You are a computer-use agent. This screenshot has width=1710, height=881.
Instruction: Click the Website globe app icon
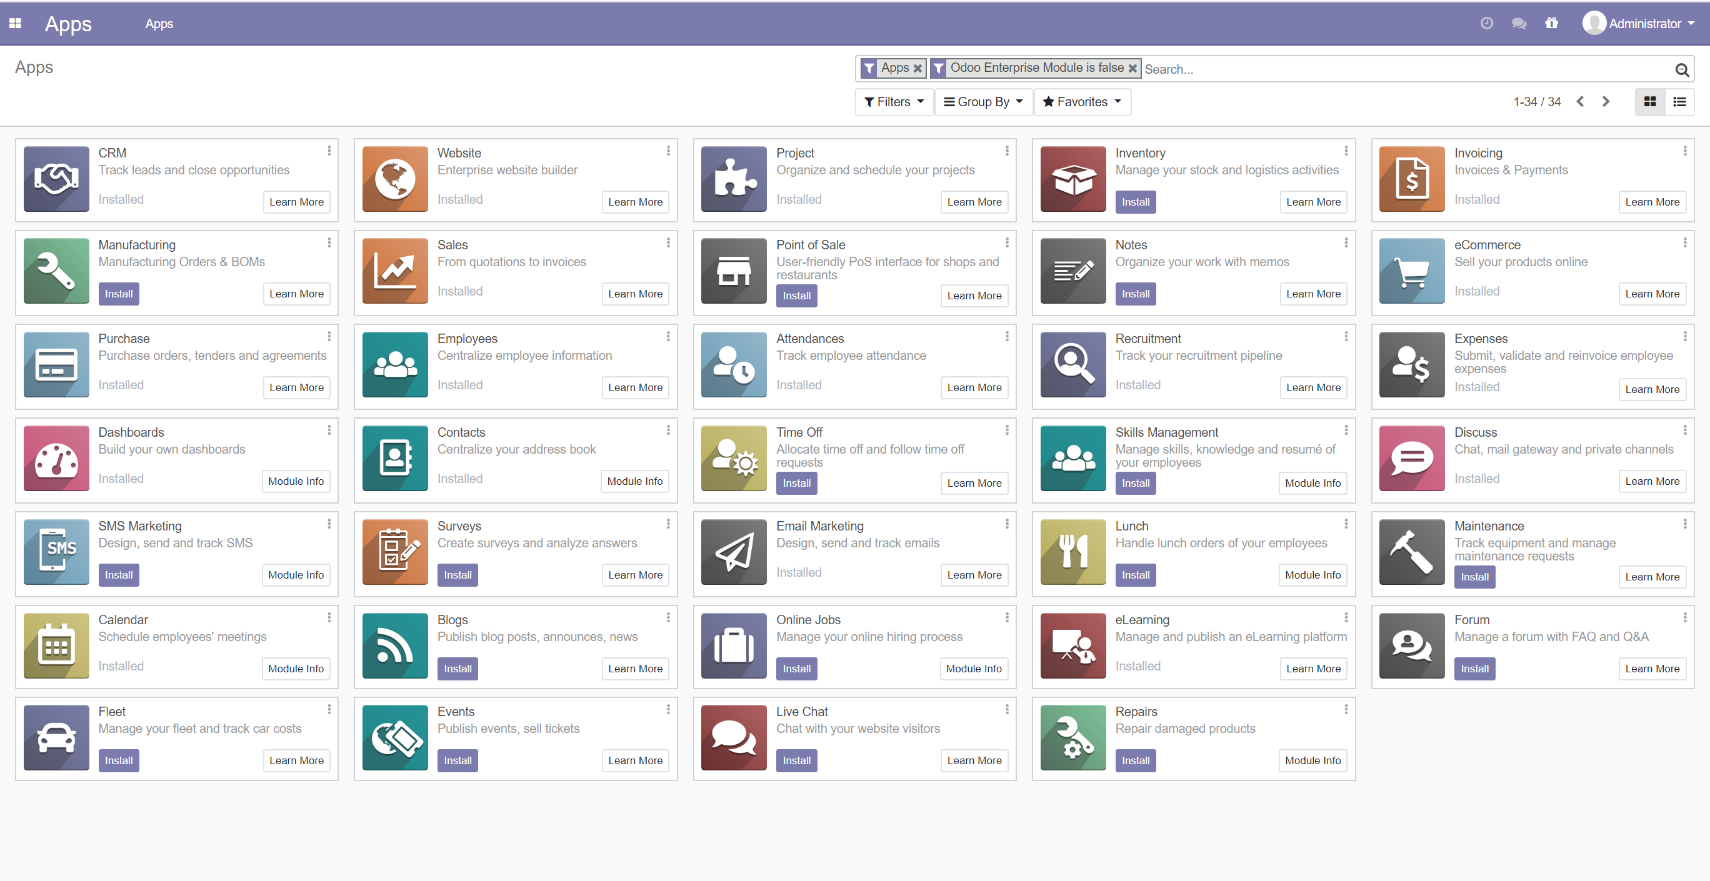pos(395,179)
